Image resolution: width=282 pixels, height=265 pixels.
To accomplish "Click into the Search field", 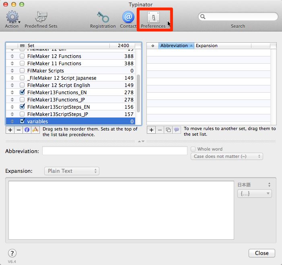I will click(238, 17).
